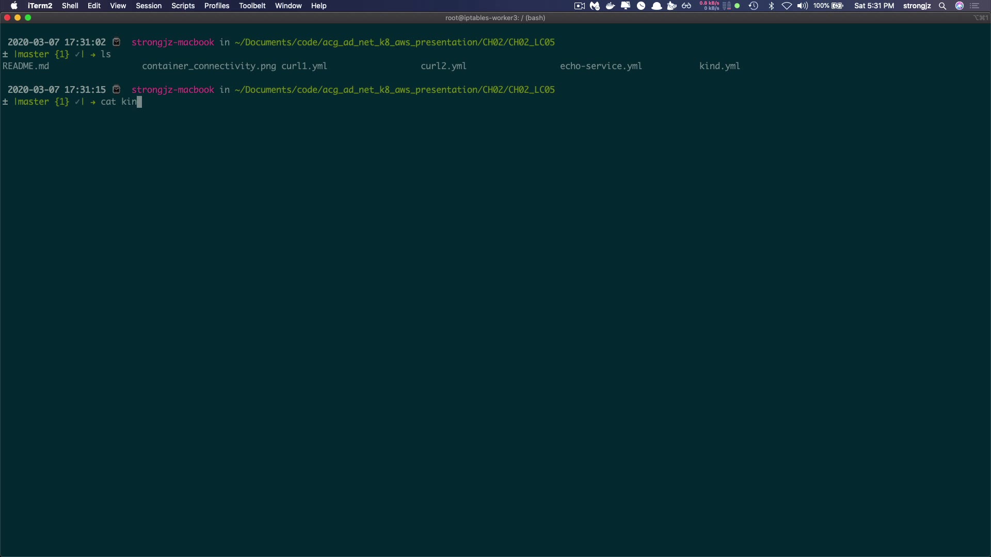Screen dimensions: 991x557
Task: Click the Malwarebytes menu bar icon
Action: (x=595, y=6)
